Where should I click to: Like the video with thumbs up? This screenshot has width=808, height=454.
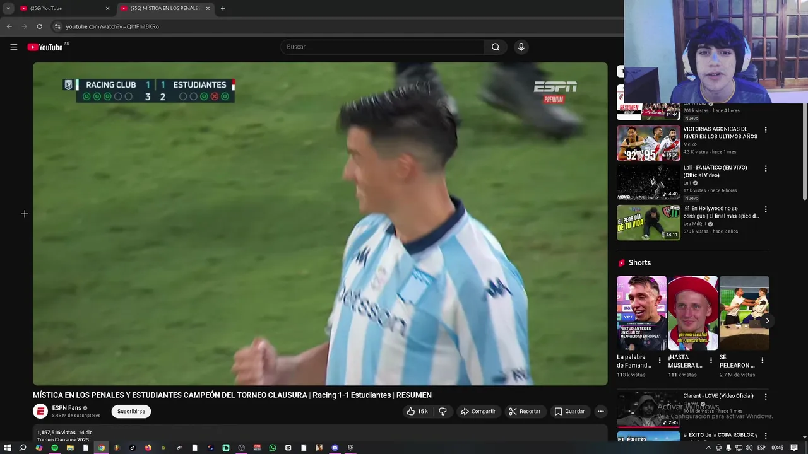click(417, 411)
